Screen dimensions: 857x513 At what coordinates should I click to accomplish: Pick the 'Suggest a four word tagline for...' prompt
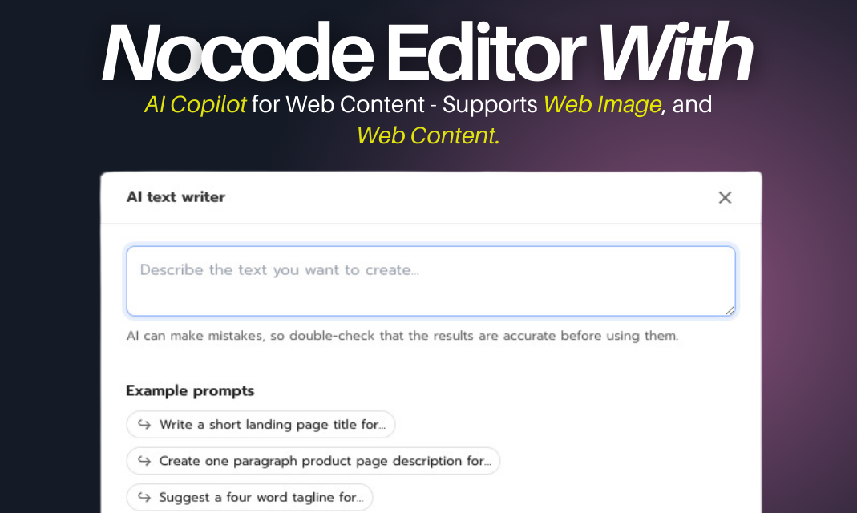(250, 497)
